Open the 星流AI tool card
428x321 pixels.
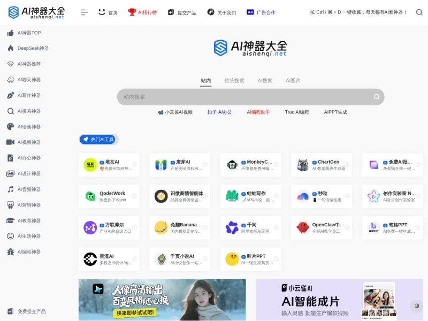pyautogui.click(x=109, y=259)
